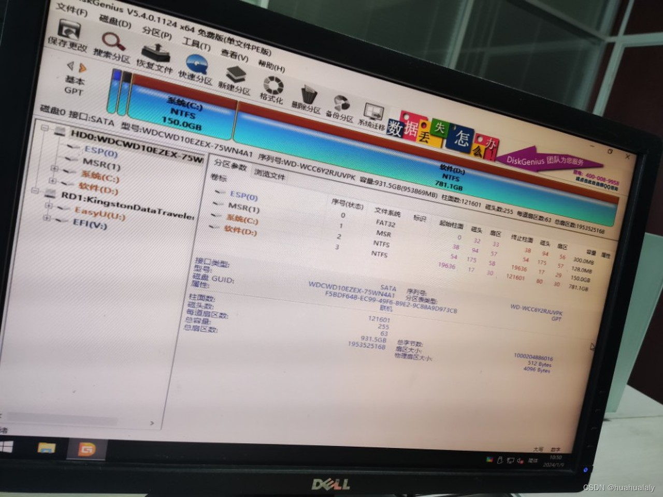Open the 文件(F) menu

(x=71, y=9)
